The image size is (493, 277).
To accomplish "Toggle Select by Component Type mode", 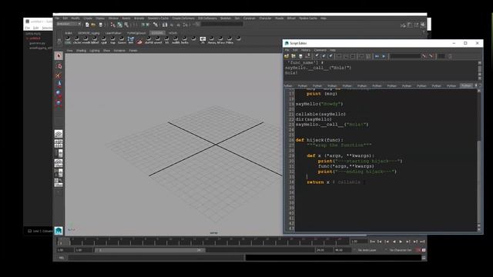I will 126,25.
